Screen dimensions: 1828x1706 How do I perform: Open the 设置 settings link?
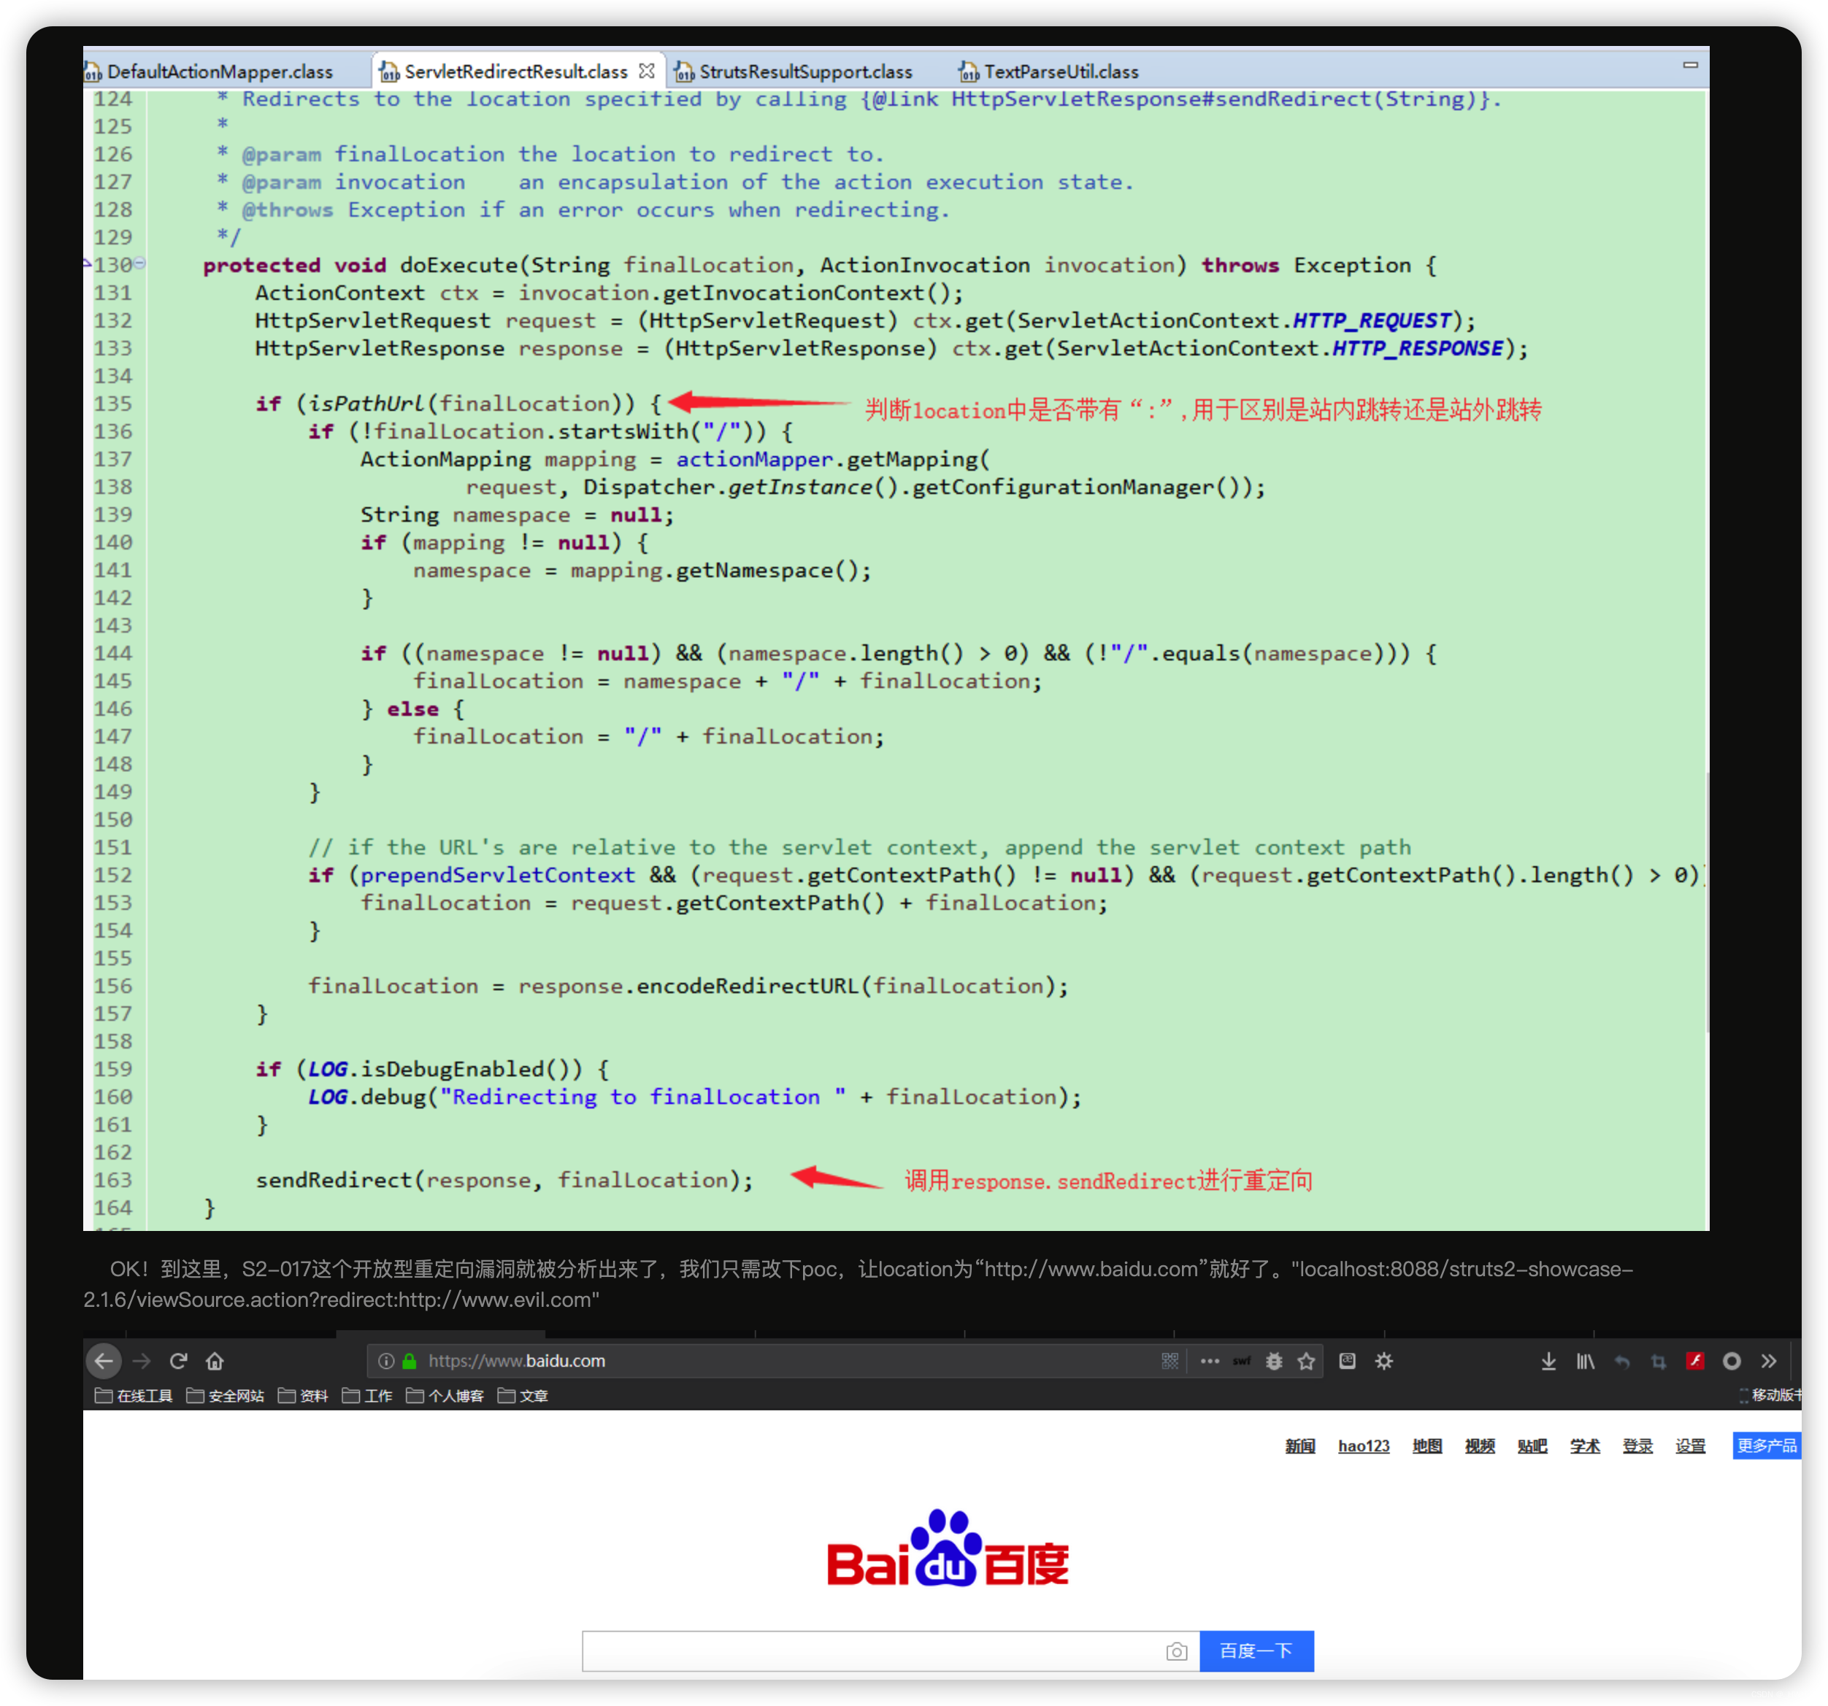(x=1690, y=1446)
